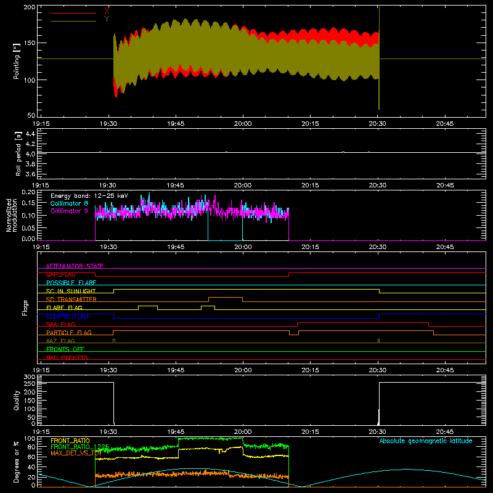Click the "FLARE_FLAG" flag label
The height and width of the screenshot is (493, 493).
pyautogui.click(x=64, y=308)
